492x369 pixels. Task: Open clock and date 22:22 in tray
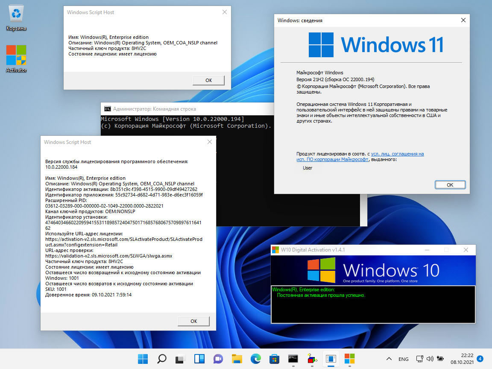pyautogui.click(x=462, y=359)
